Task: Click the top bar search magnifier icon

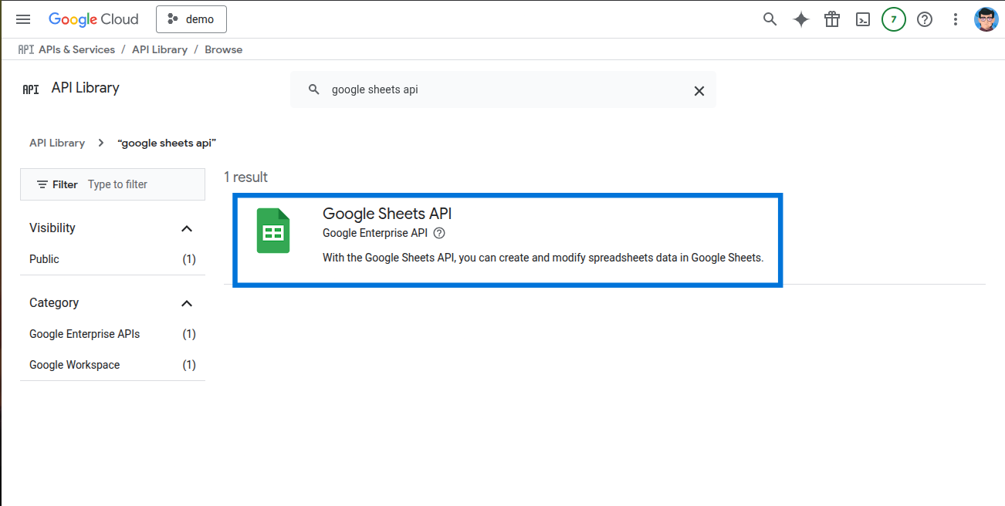Action: 770,19
